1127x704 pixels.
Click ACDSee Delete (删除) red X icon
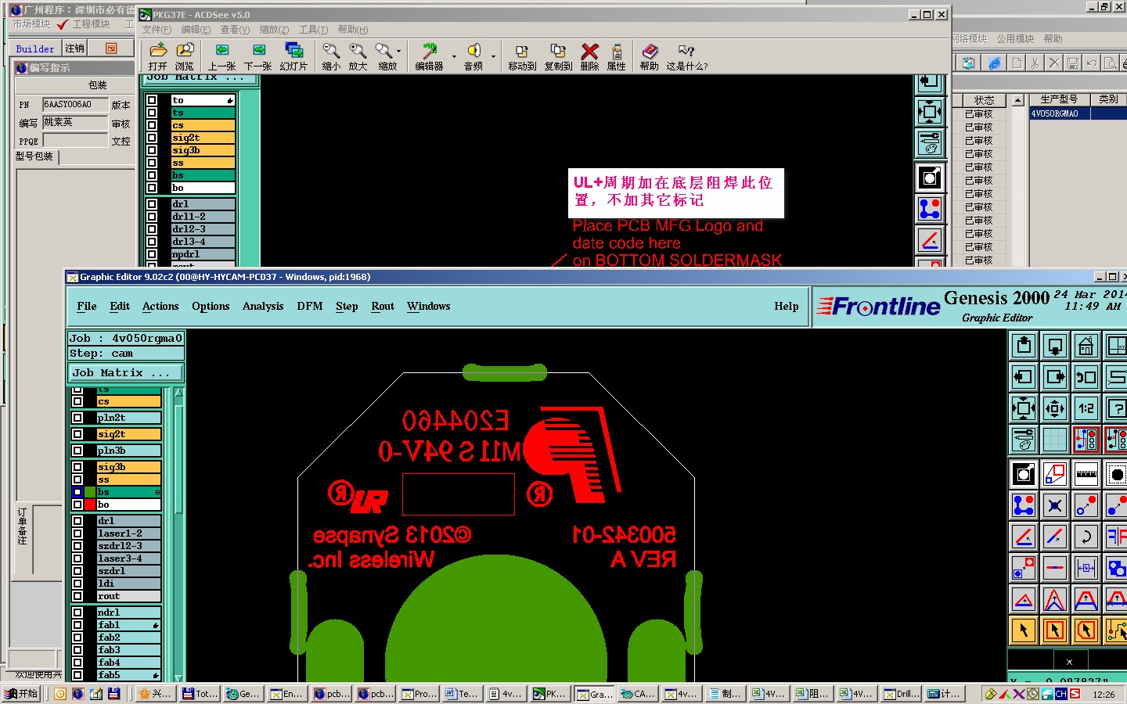[590, 56]
